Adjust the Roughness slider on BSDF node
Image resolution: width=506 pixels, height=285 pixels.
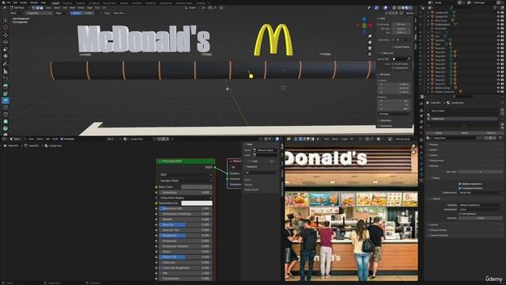186,236
